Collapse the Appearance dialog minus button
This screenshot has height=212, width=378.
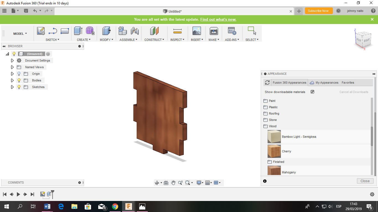click(x=265, y=74)
